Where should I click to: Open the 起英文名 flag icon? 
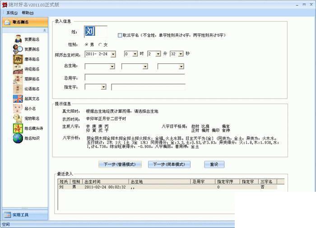coord(18,99)
